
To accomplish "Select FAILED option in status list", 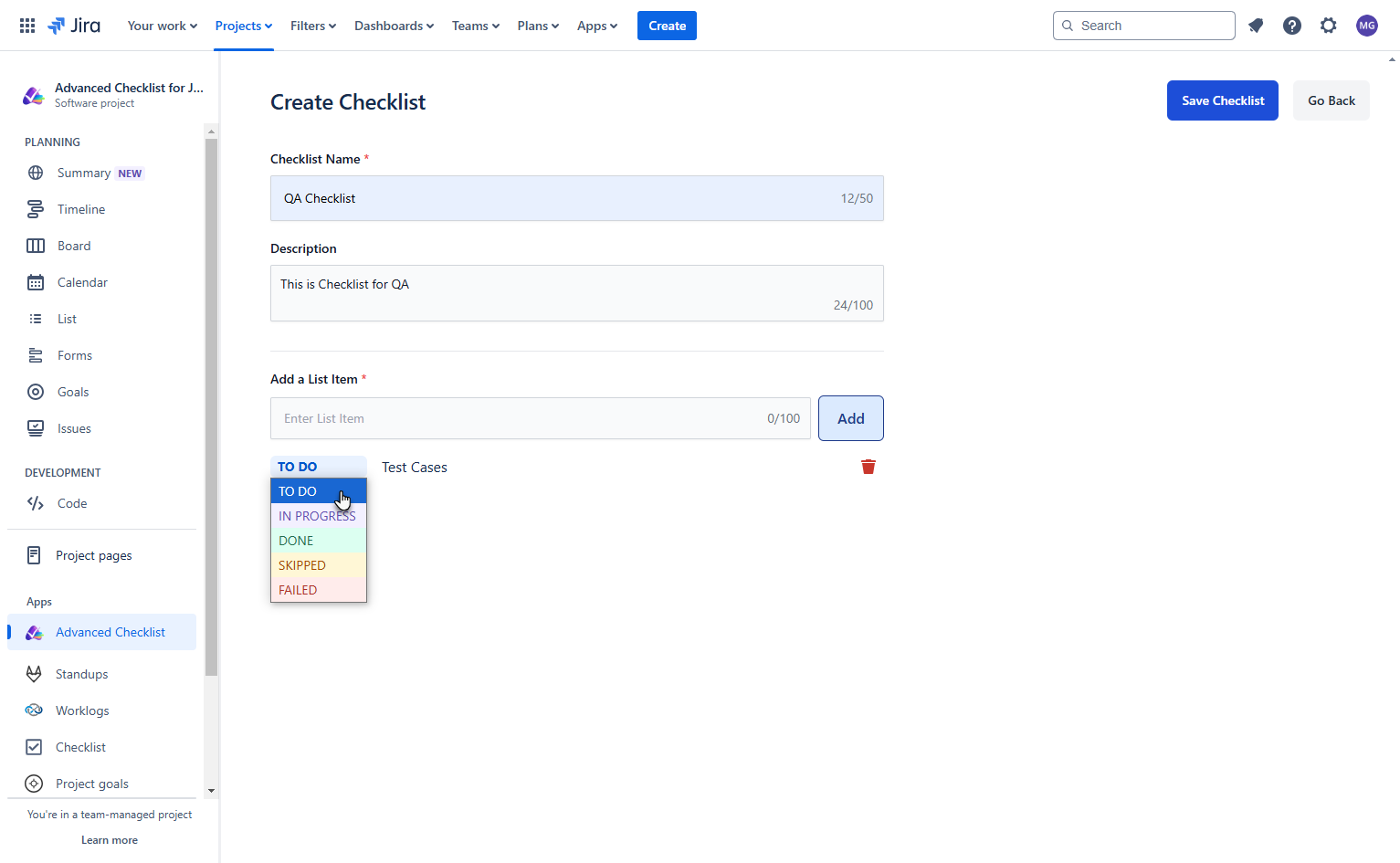I will click(297, 589).
